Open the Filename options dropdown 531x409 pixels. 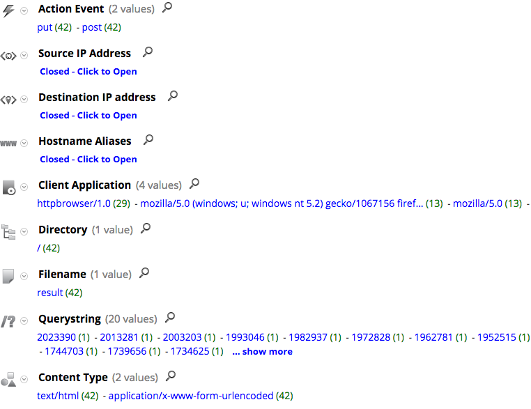24,277
